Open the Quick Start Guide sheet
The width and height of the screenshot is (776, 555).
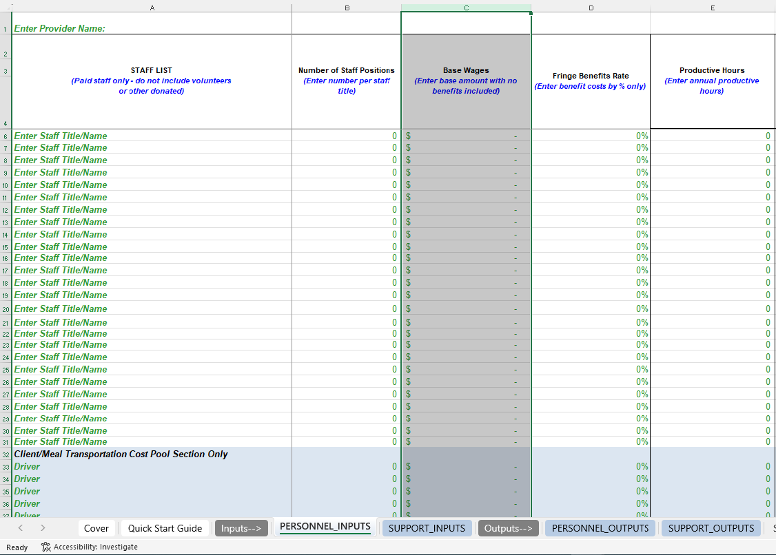click(165, 527)
